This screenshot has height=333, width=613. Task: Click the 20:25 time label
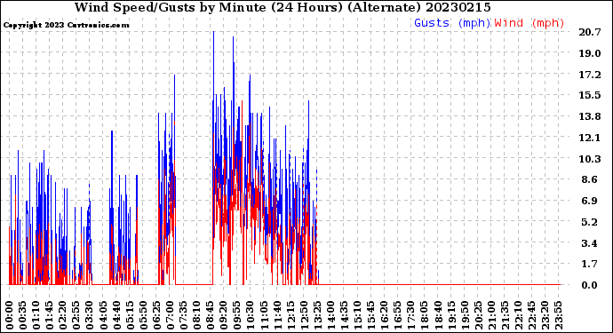(477, 315)
